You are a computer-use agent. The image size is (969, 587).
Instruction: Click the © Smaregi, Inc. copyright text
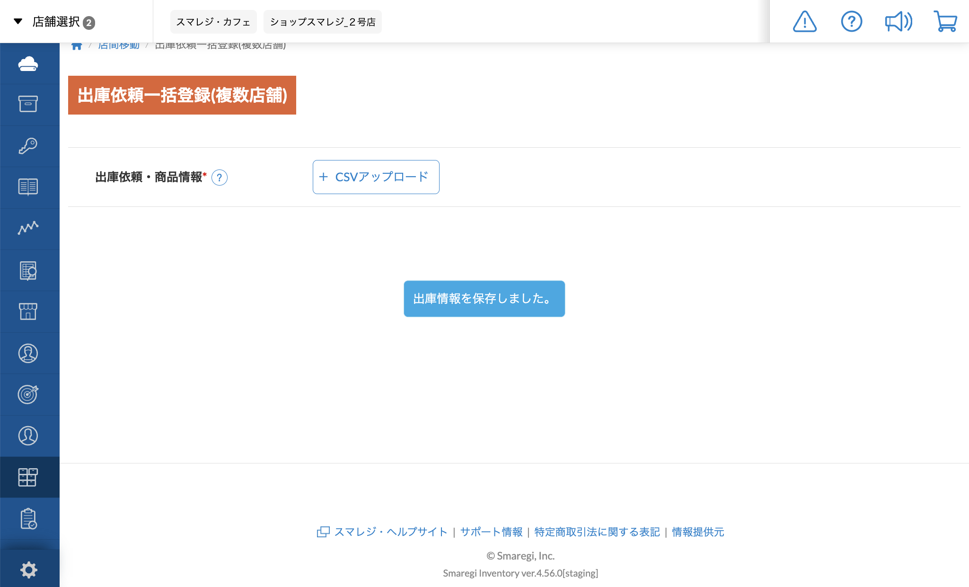tap(520, 556)
